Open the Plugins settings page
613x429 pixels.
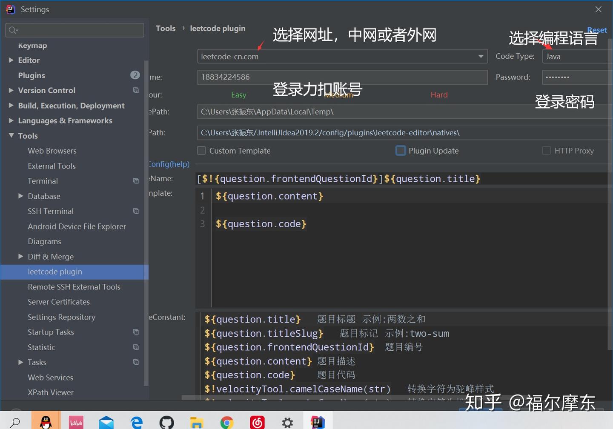32,75
